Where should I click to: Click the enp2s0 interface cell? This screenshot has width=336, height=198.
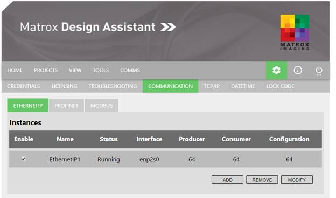click(149, 159)
